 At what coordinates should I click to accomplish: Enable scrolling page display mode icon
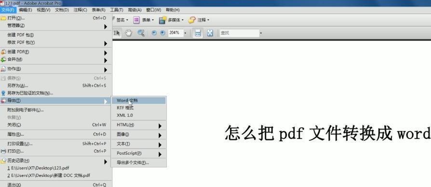pos(198,33)
